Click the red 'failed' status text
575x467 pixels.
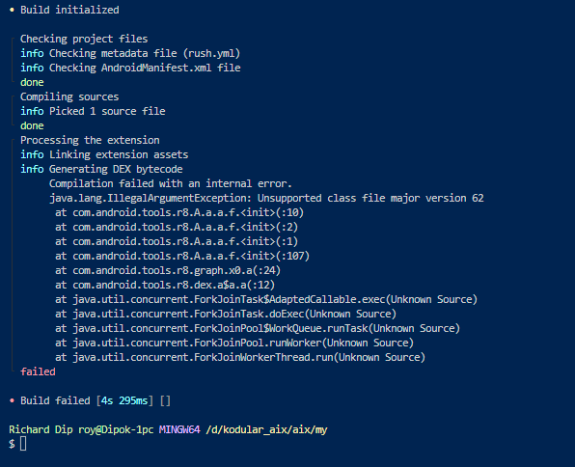38,371
